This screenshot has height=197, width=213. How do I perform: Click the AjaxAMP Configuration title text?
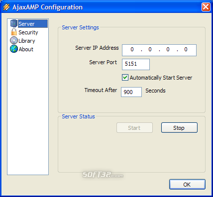click(47, 7)
